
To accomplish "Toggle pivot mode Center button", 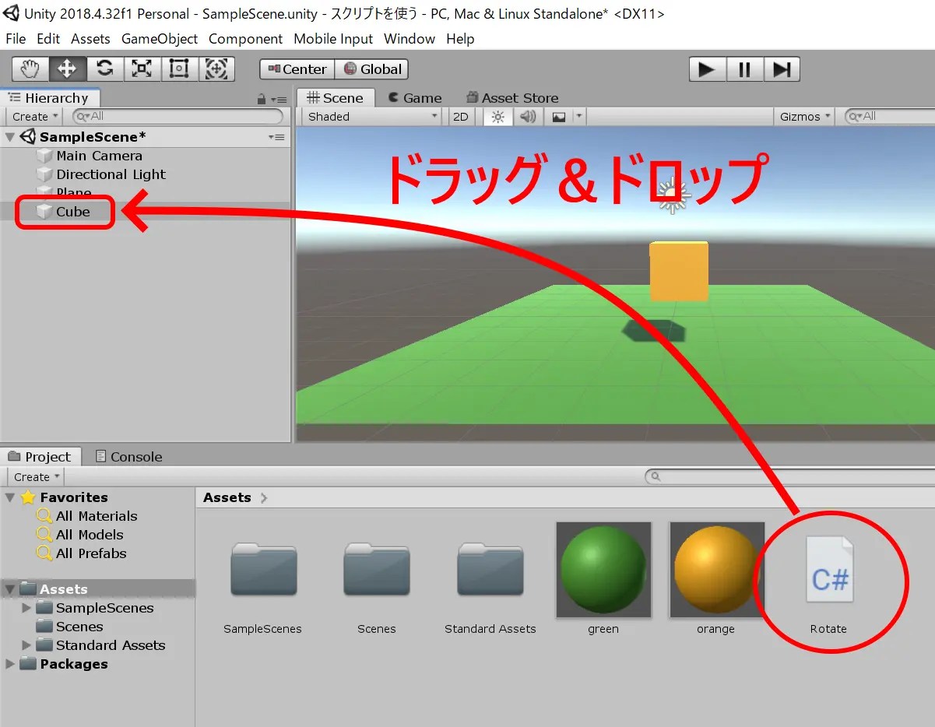I will coord(297,69).
